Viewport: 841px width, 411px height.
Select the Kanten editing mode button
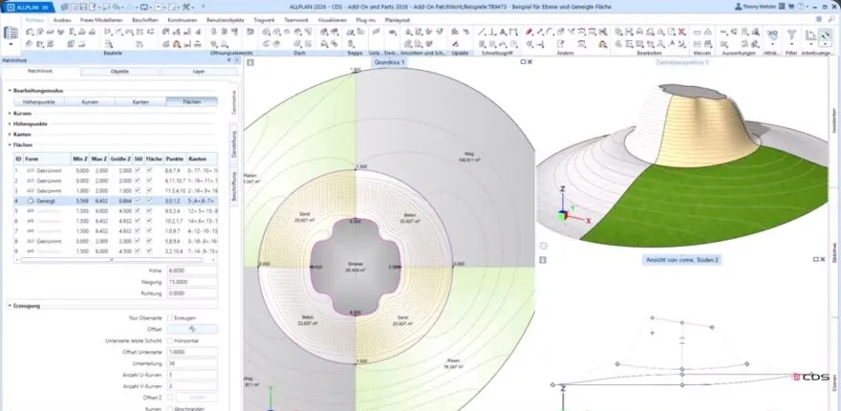pos(140,101)
